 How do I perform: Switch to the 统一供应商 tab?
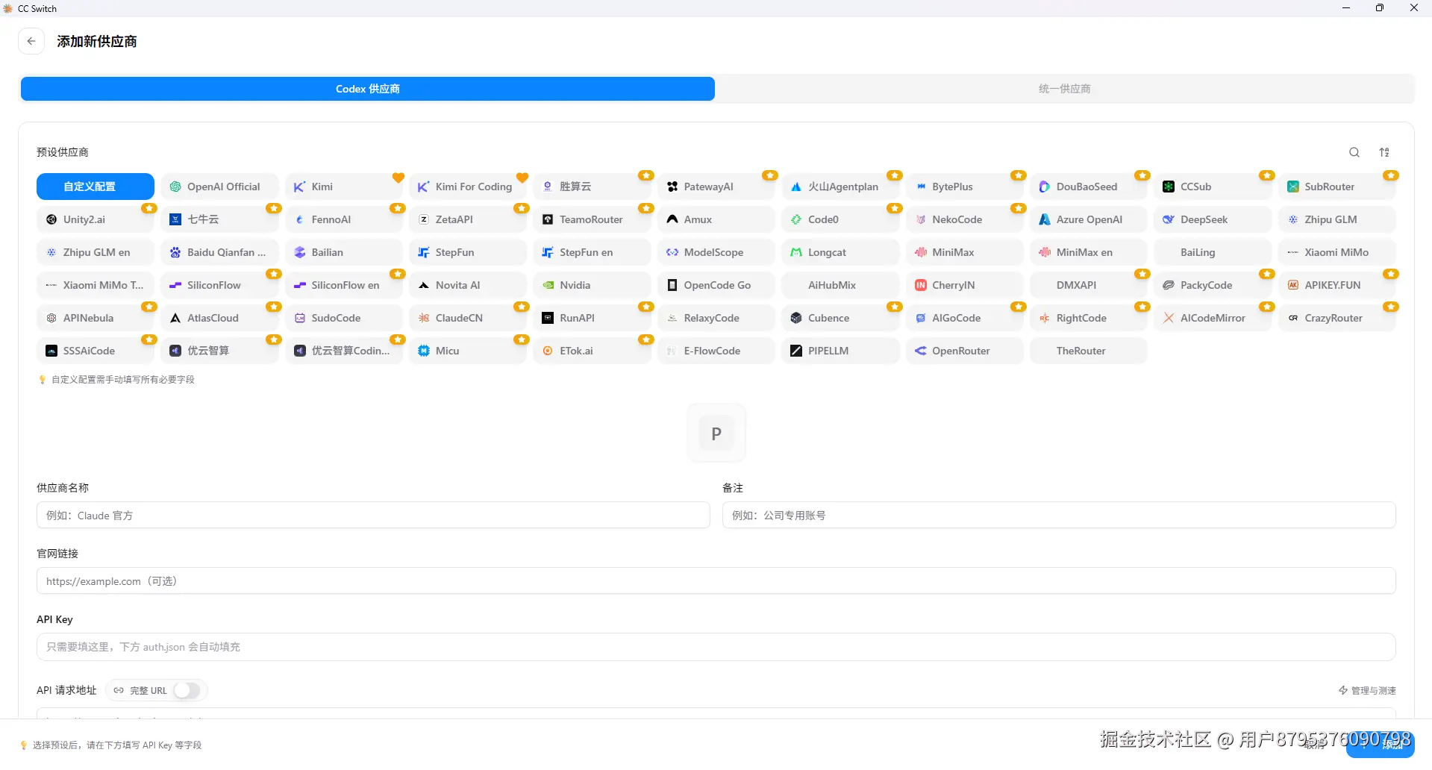tap(1065, 89)
